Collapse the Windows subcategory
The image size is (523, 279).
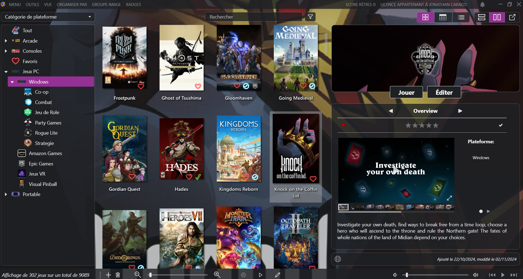12,82
